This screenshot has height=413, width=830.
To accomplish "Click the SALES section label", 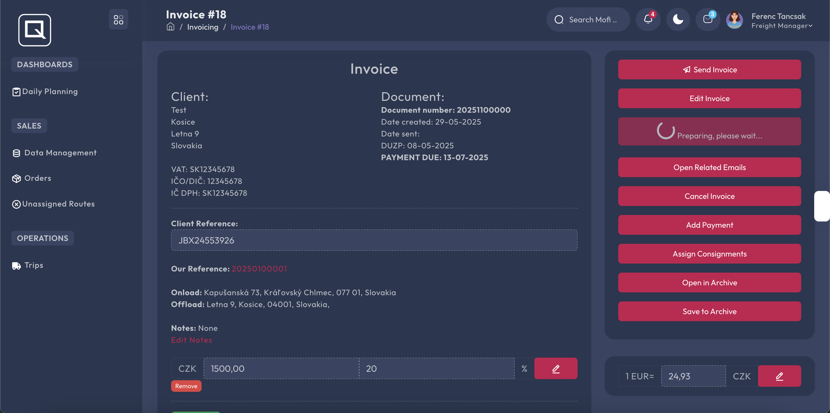I will [29, 126].
